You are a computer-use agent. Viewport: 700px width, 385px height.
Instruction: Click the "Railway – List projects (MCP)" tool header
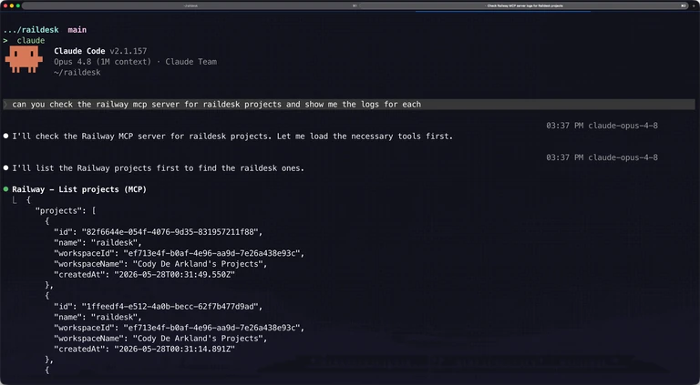(x=79, y=189)
